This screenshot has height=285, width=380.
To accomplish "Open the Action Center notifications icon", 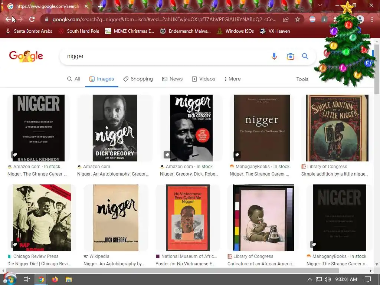I will pyautogui.click(x=368, y=279).
